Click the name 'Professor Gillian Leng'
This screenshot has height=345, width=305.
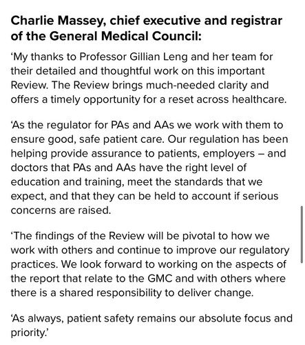coord(134,57)
